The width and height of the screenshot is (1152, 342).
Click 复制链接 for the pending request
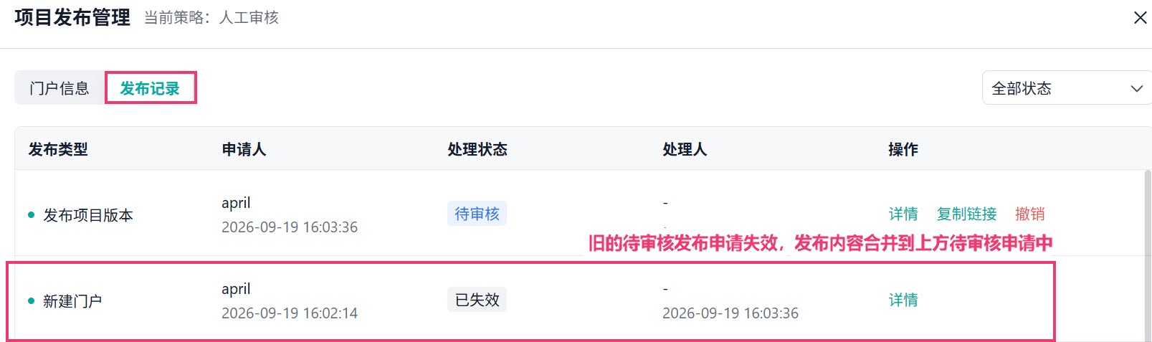click(x=966, y=214)
